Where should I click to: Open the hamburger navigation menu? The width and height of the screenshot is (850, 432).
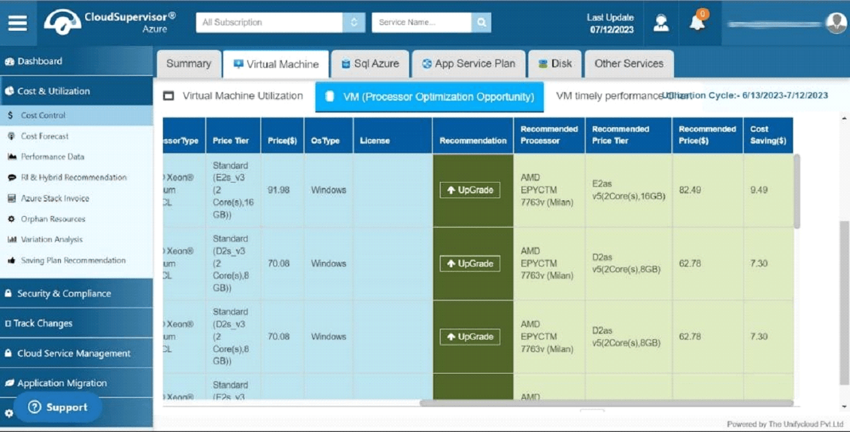click(18, 23)
